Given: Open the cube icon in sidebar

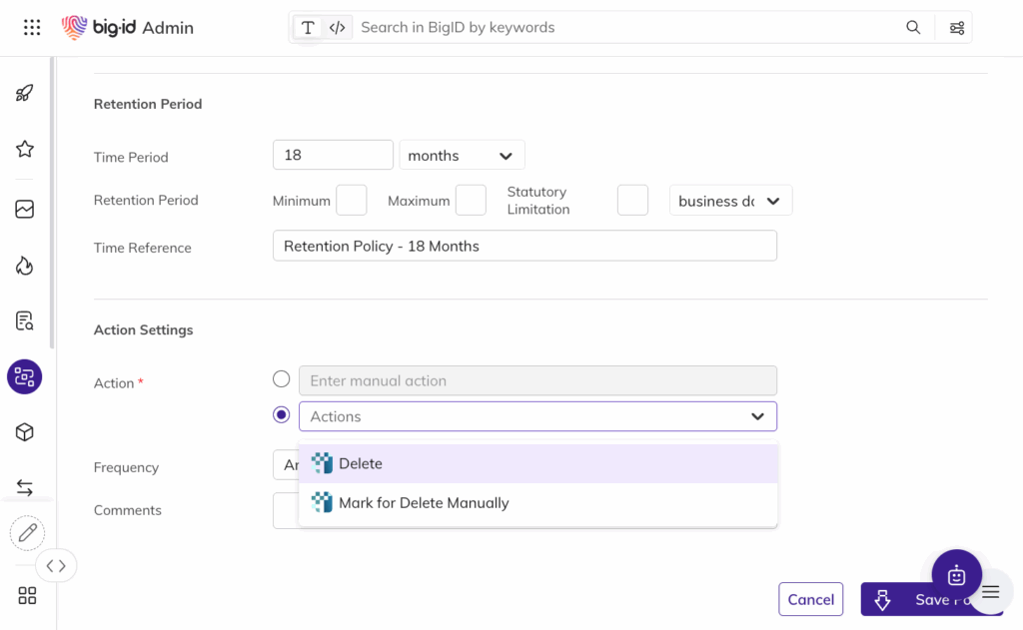Looking at the screenshot, I should click(25, 432).
